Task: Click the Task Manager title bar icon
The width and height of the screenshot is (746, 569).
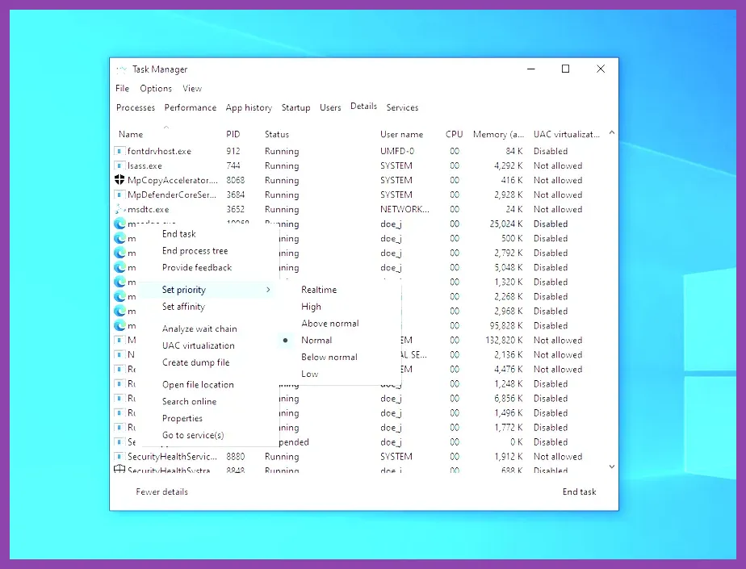Action: [x=122, y=69]
